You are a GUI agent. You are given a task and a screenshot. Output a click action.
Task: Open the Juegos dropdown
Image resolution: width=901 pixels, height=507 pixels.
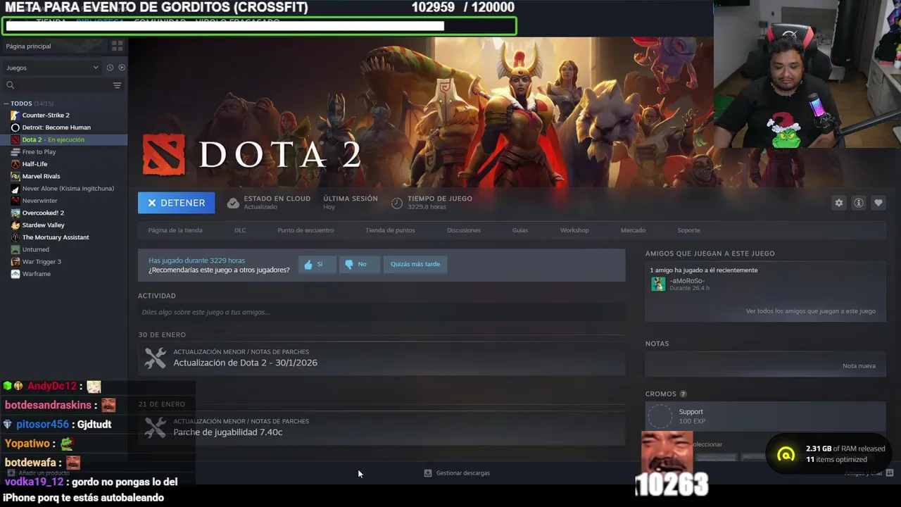tap(52, 68)
